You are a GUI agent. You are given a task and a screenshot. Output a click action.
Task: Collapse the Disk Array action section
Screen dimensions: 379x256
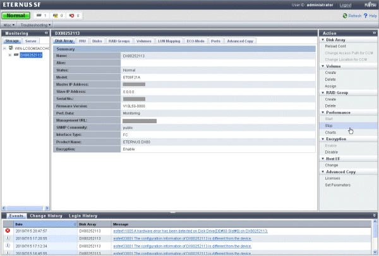tap(323, 40)
